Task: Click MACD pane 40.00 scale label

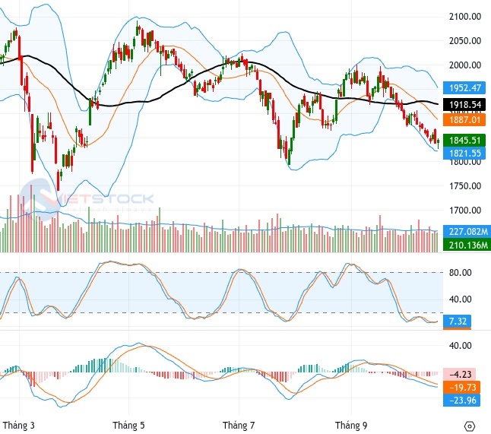Action: click(x=460, y=345)
